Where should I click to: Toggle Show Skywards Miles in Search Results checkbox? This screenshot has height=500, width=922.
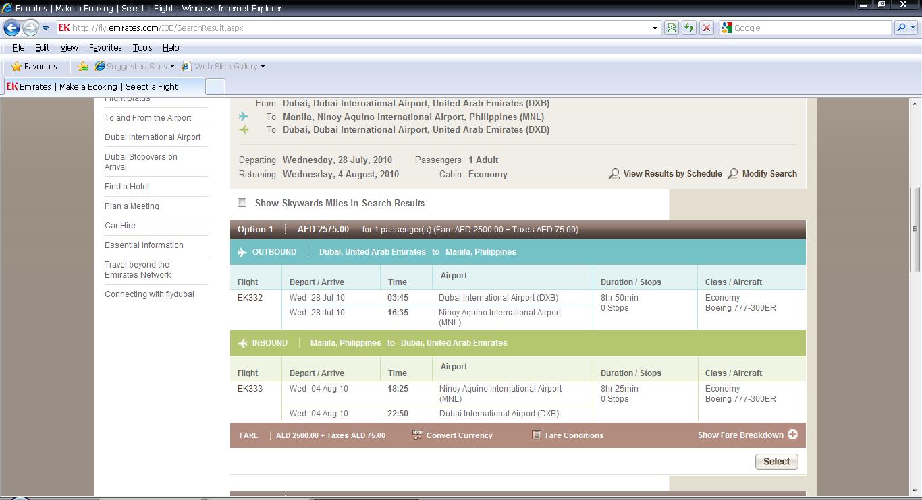[x=242, y=203]
